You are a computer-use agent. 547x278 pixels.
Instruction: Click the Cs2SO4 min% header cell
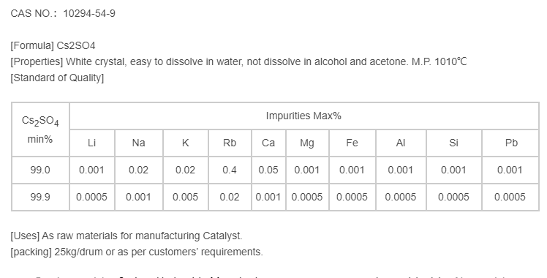[40, 129]
